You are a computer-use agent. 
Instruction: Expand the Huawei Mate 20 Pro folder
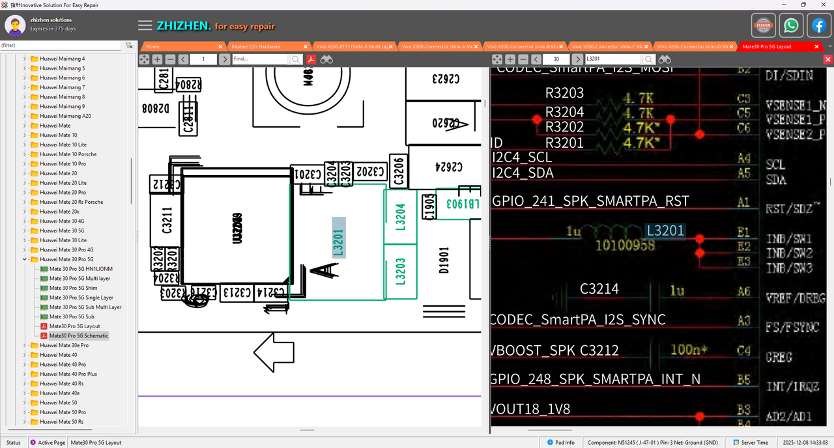[25, 192]
